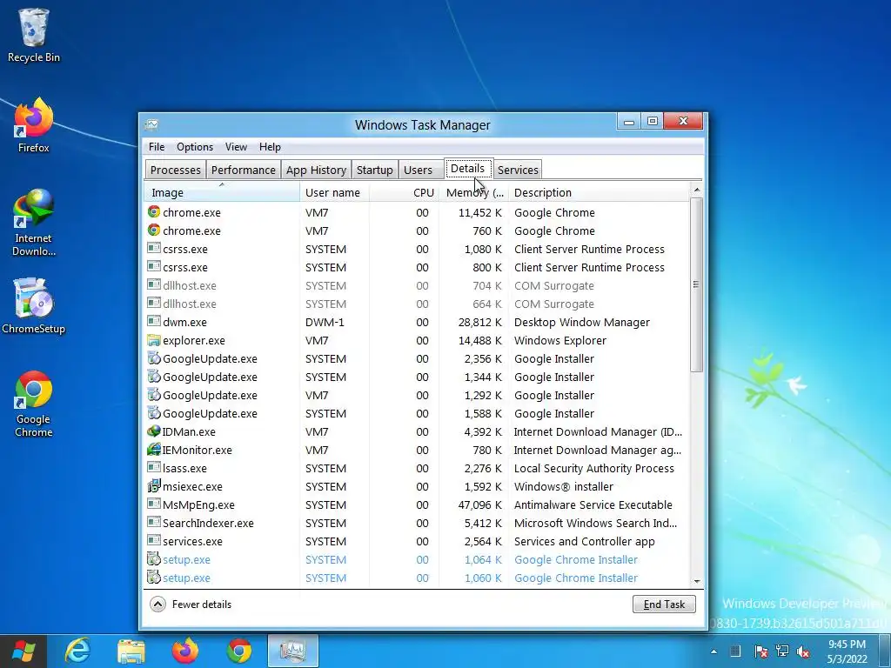Click the MsMpEng.exe process icon
This screenshot has width=891, height=668.
153,504
